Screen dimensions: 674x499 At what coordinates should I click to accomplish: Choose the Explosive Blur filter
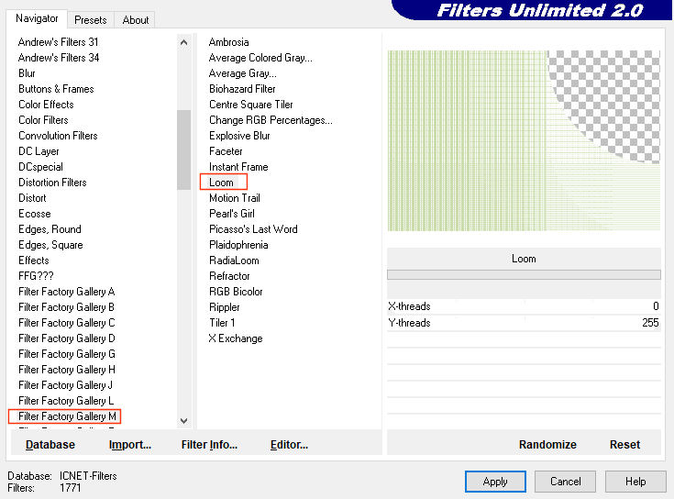239,136
